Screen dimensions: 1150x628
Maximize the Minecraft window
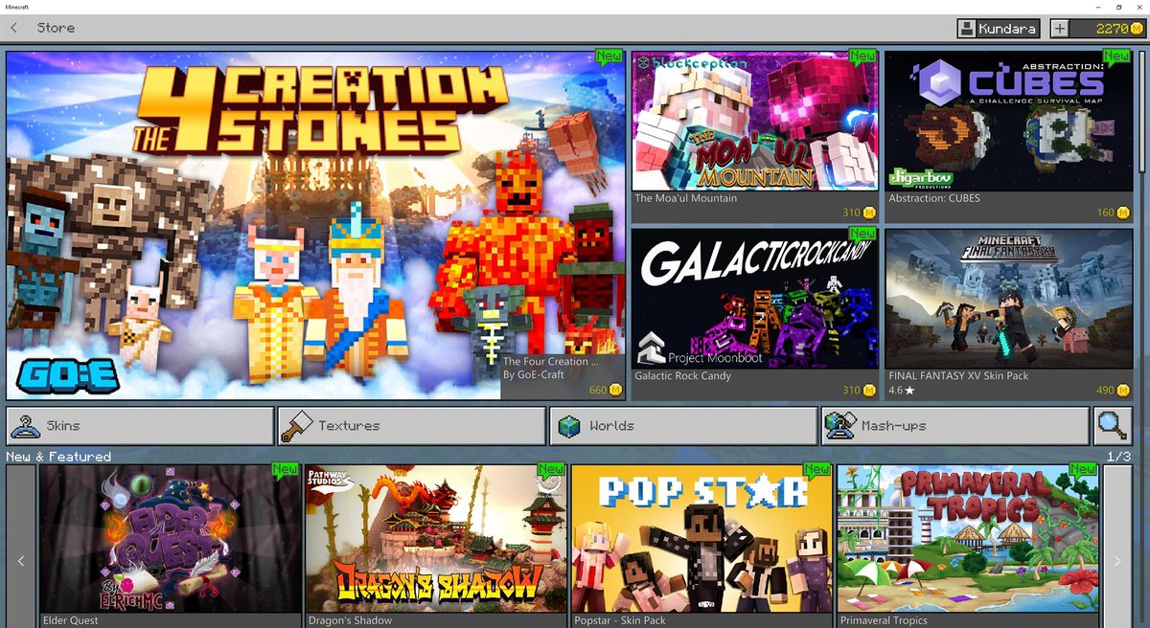(1117, 7)
